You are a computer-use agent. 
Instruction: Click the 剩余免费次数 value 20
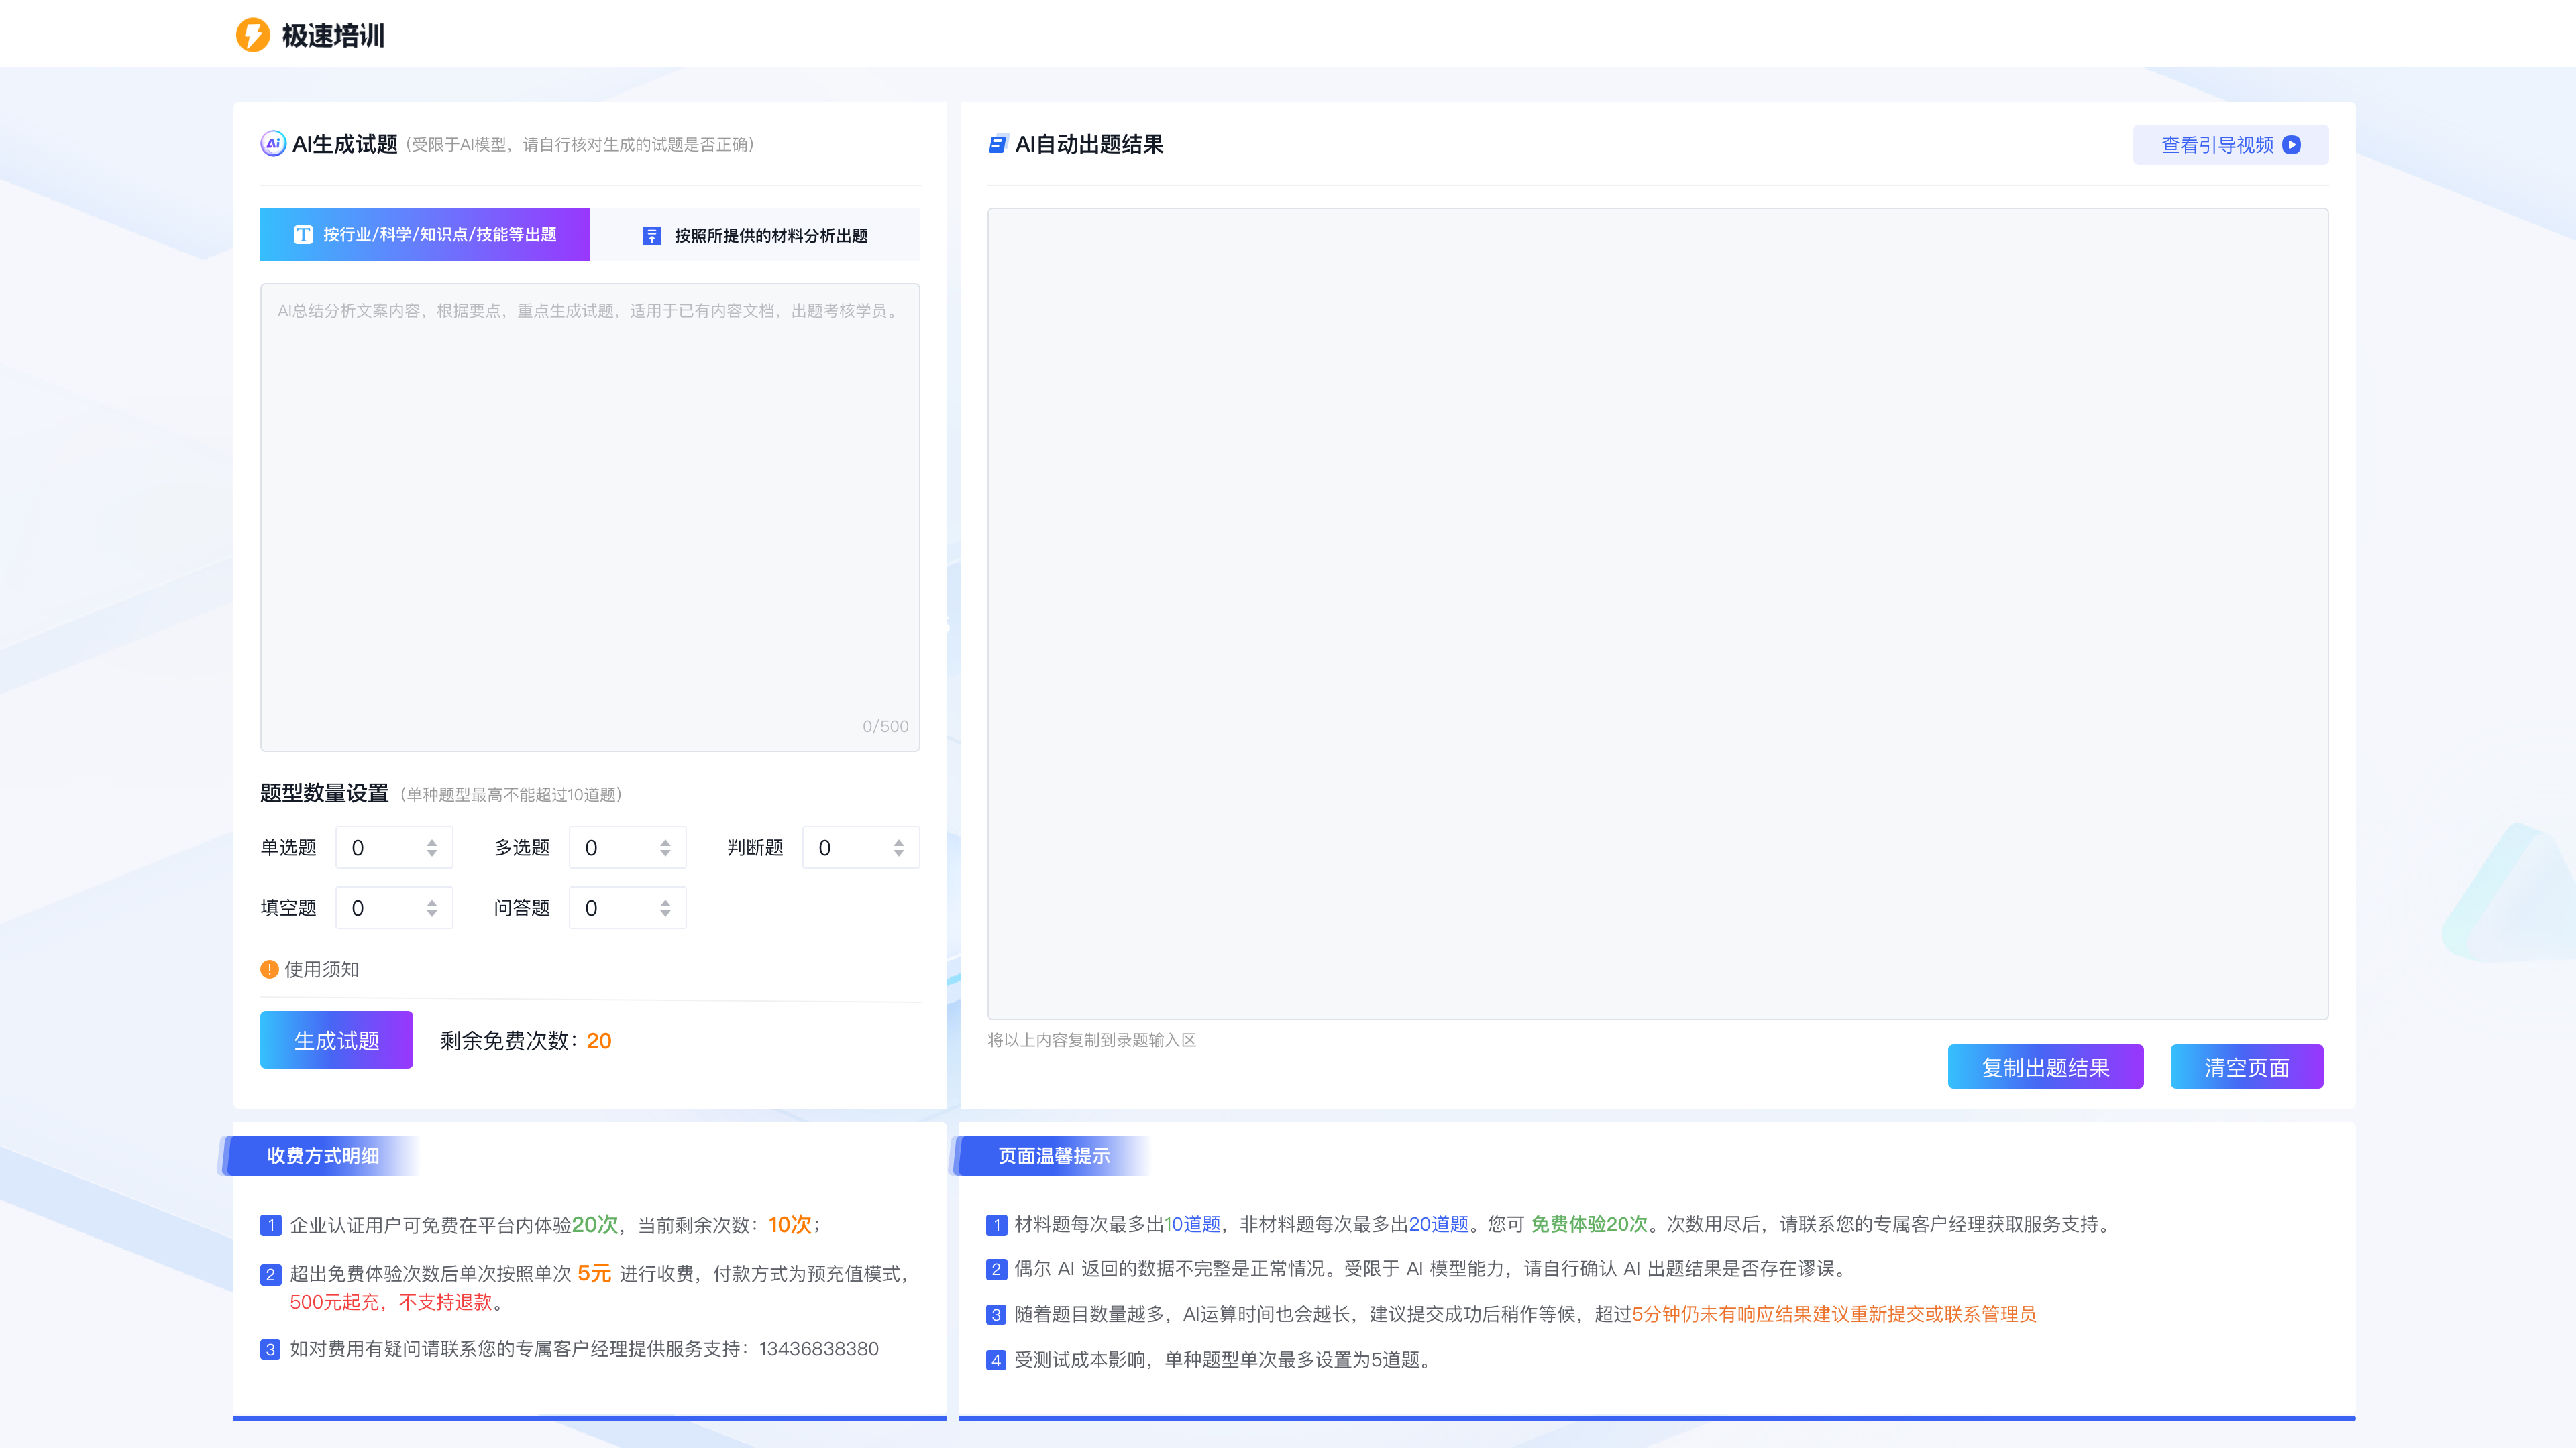pos(599,1040)
